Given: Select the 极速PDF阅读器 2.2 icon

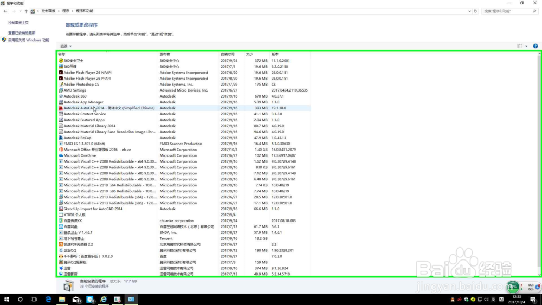Looking at the screenshot, I should [61, 244].
